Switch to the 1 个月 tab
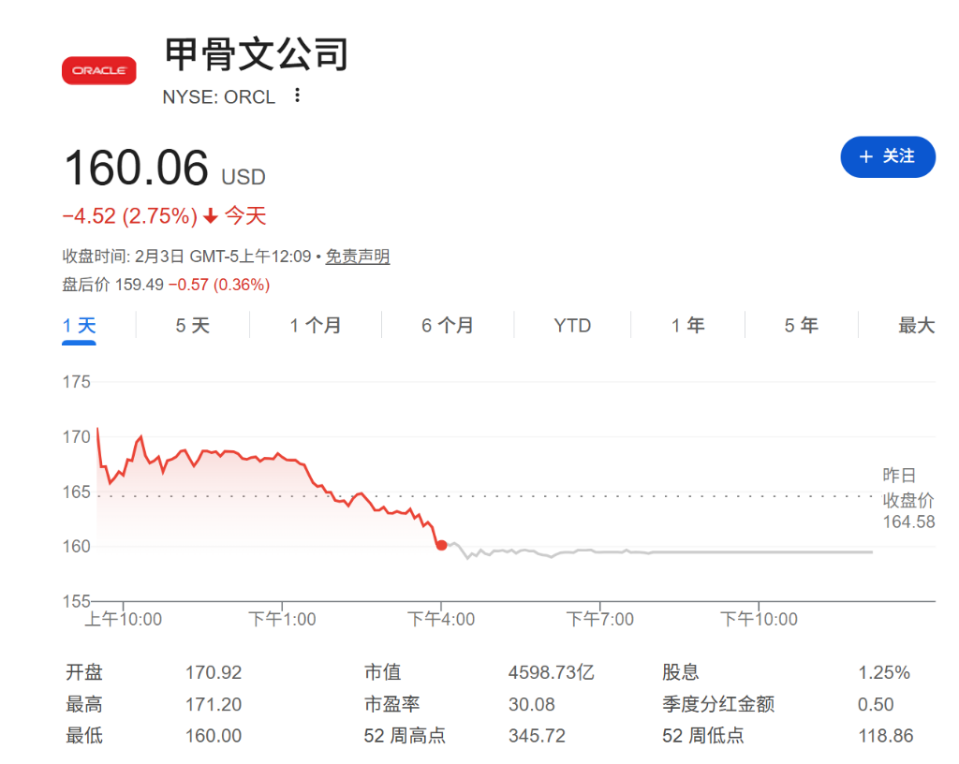 (315, 326)
